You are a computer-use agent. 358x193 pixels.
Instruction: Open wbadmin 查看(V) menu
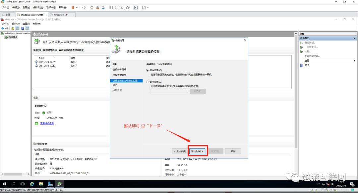pyautogui.click(x=26, y=24)
